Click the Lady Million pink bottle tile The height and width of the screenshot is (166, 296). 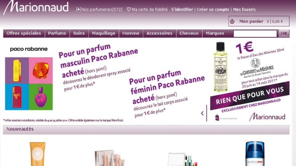[x=41, y=70]
